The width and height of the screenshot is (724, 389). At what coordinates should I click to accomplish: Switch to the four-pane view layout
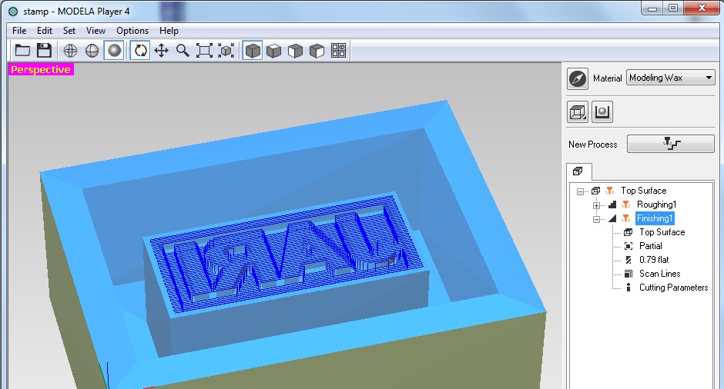(338, 50)
